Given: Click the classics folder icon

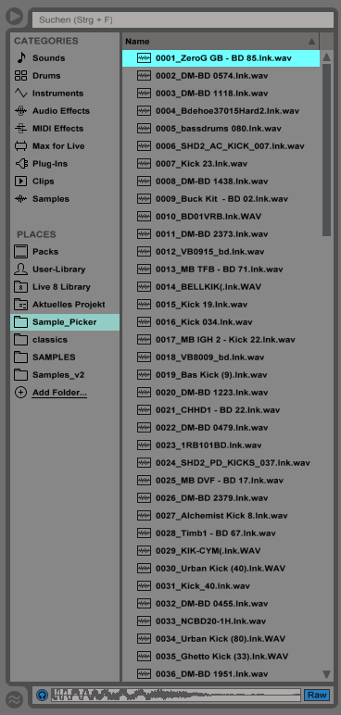Looking at the screenshot, I should [21, 340].
